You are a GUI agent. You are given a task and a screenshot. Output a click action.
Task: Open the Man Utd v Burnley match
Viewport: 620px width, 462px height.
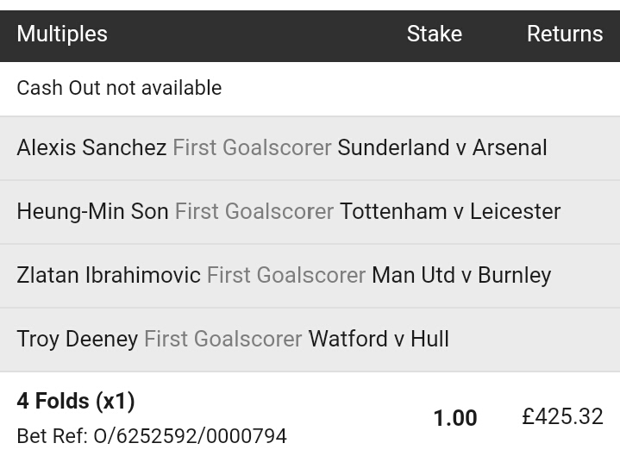[461, 275]
